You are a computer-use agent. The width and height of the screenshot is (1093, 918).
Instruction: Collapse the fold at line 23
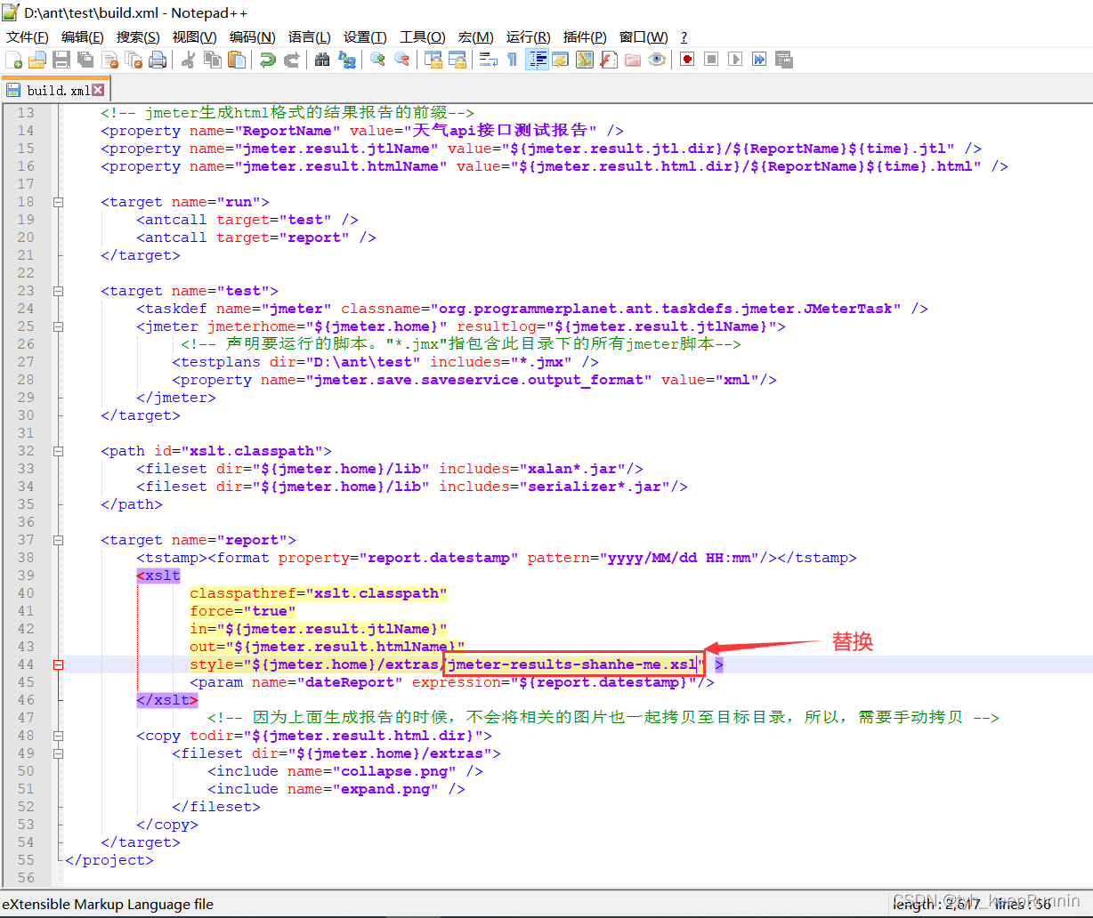click(x=58, y=291)
